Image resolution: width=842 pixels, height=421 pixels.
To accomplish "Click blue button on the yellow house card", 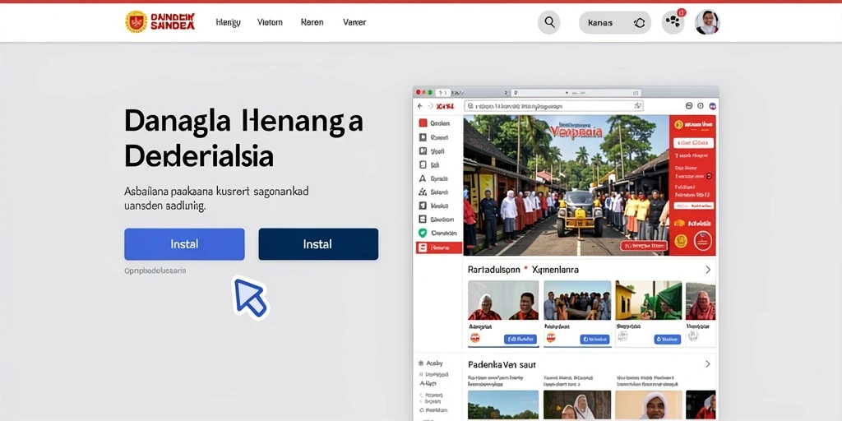I will tap(668, 340).
